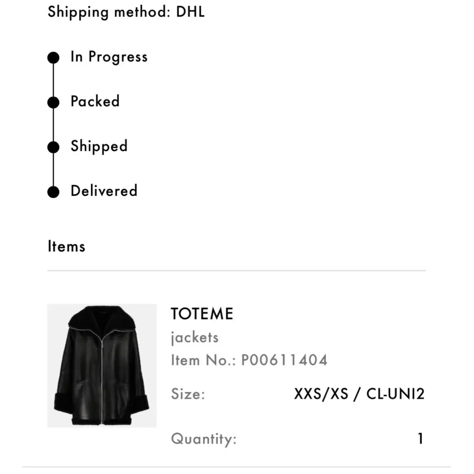Click the Quantity label
Screen dimensions: 474x474
[204, 439]
